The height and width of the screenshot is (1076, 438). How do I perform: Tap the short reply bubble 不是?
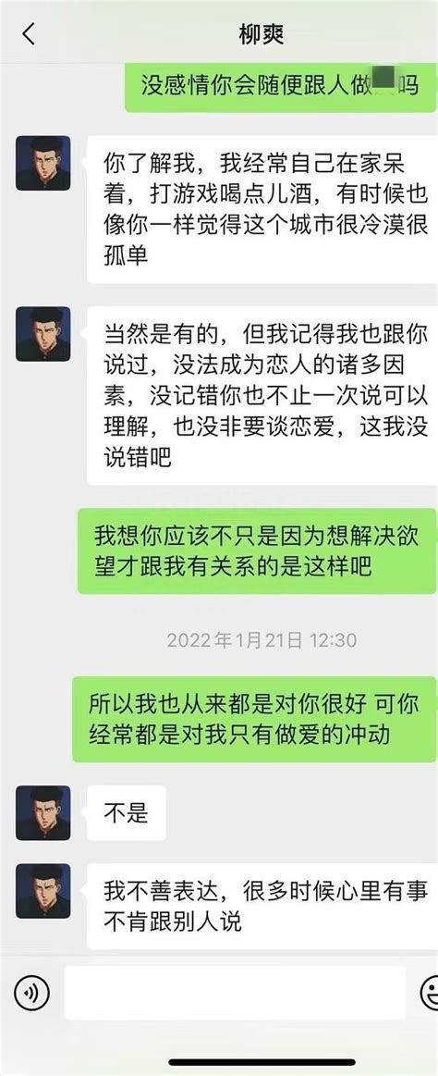click(x=126, y=813)
